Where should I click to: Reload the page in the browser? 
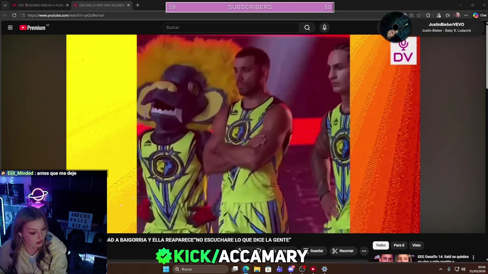(14, 15)
